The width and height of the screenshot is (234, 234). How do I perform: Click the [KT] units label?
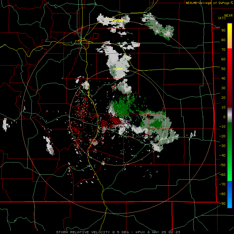coord(222,18)
